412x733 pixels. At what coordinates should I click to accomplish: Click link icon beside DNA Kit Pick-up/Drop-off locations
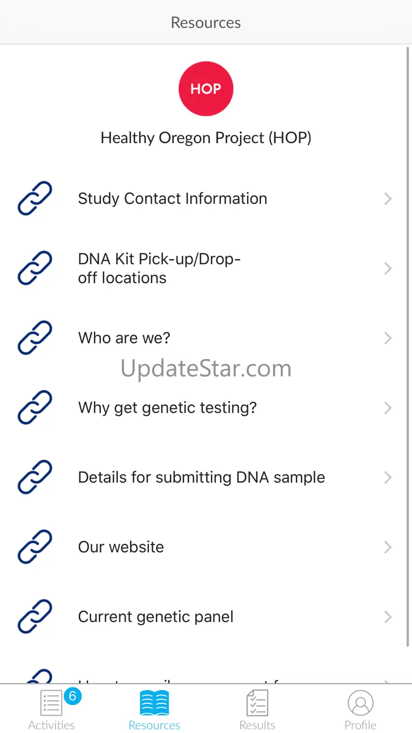click(x=35, y=268)
